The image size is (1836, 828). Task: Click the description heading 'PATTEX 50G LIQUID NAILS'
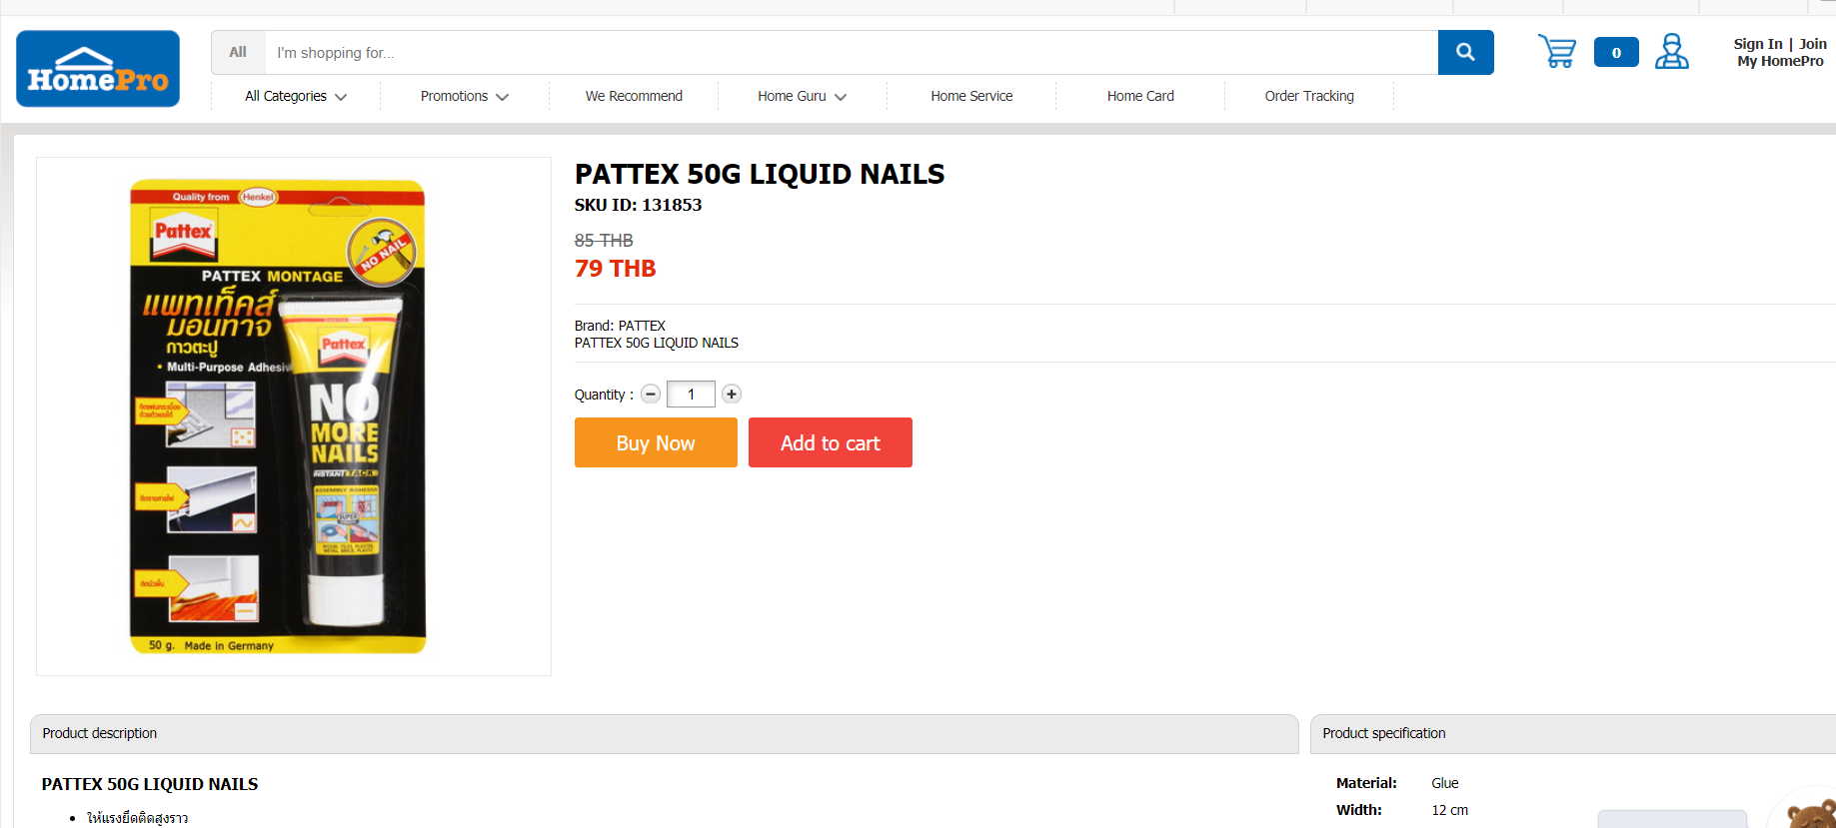[150, 784]
